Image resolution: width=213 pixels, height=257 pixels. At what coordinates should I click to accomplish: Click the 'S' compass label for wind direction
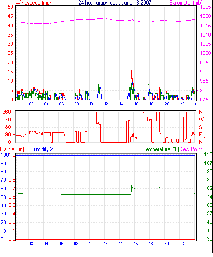point(200,127)
